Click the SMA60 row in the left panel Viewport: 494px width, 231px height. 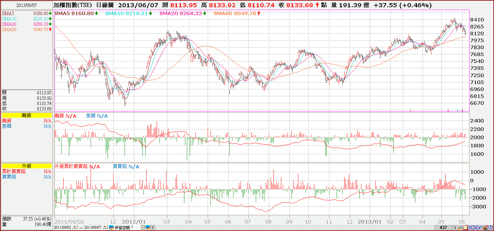27,30
